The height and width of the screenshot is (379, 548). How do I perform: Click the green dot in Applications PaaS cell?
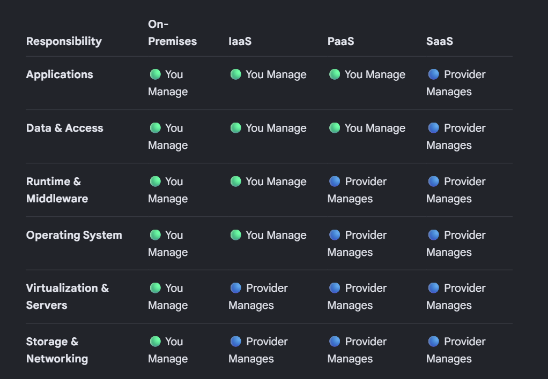pos(335,74)
